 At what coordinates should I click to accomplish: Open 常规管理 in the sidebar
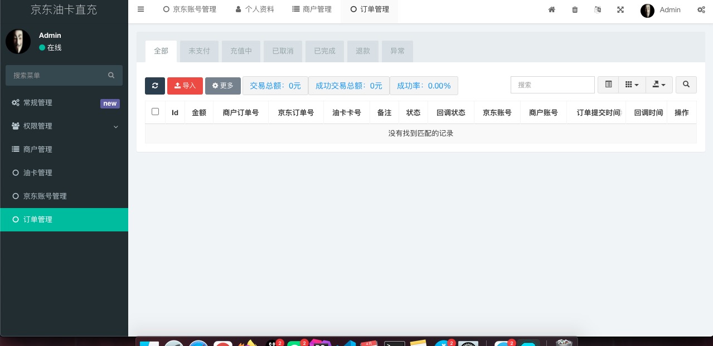pyautogui.click(x=64, y=103)
